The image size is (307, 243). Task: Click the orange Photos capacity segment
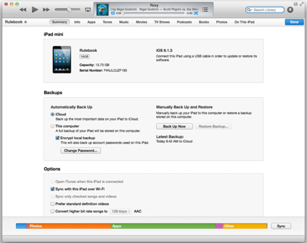70,226
